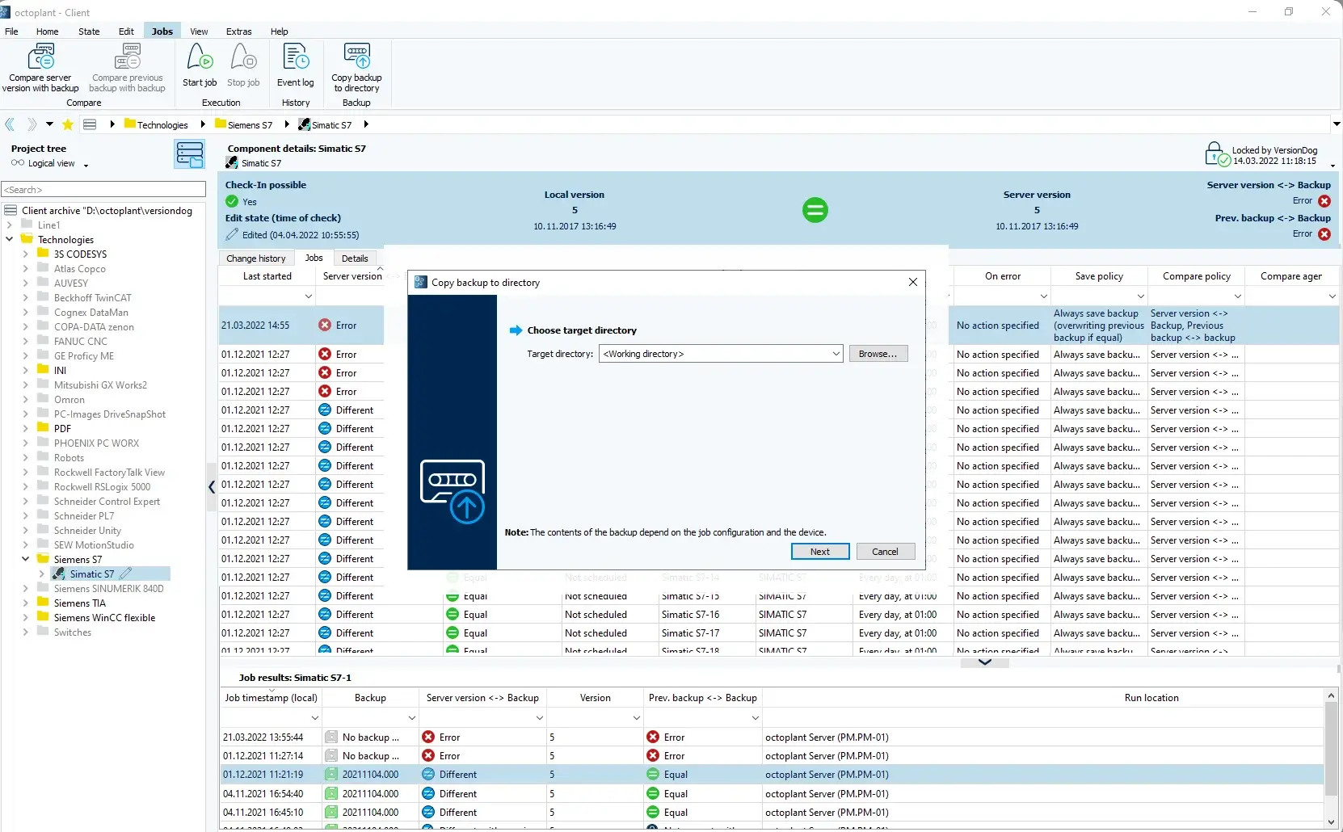
Task: Click the green Check-In possible checkmark
Action: (232, 202)
